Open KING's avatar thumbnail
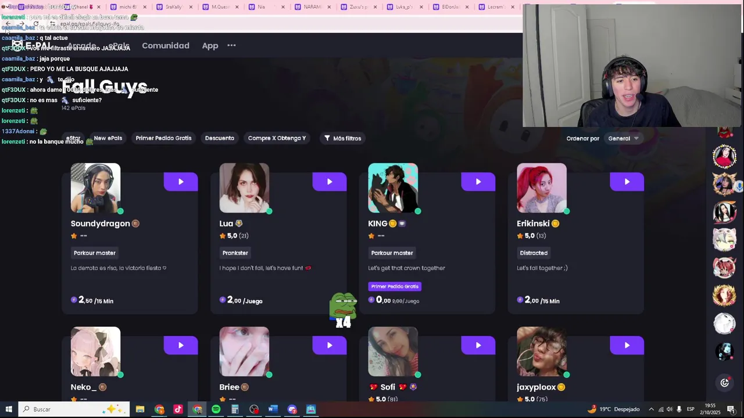744x418 pixels. click(x=393, y=188)
